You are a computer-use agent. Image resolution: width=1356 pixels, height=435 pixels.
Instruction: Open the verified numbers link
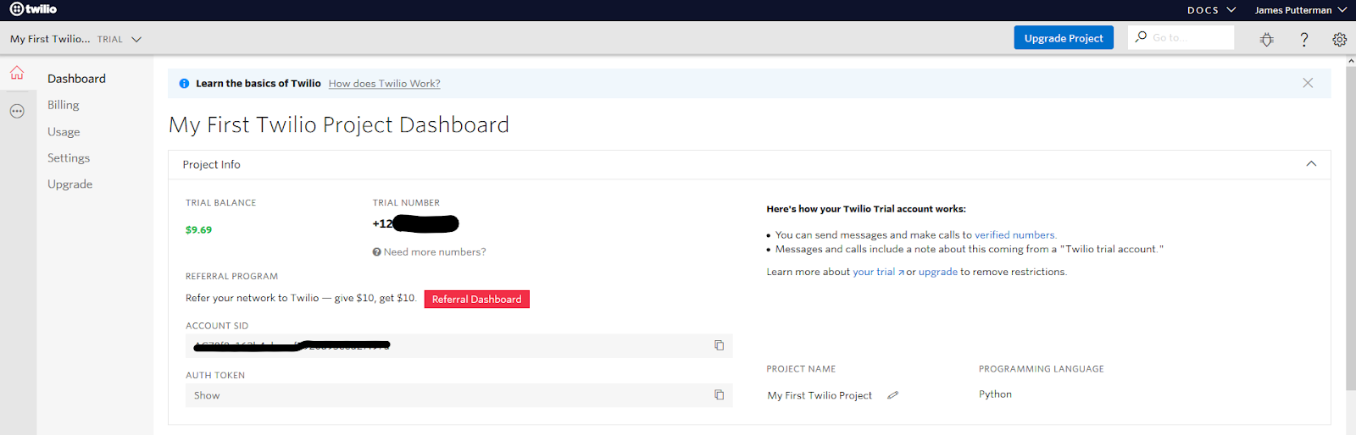point(1014,235)
